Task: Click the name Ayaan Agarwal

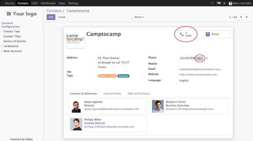Action: pos(93,102)
